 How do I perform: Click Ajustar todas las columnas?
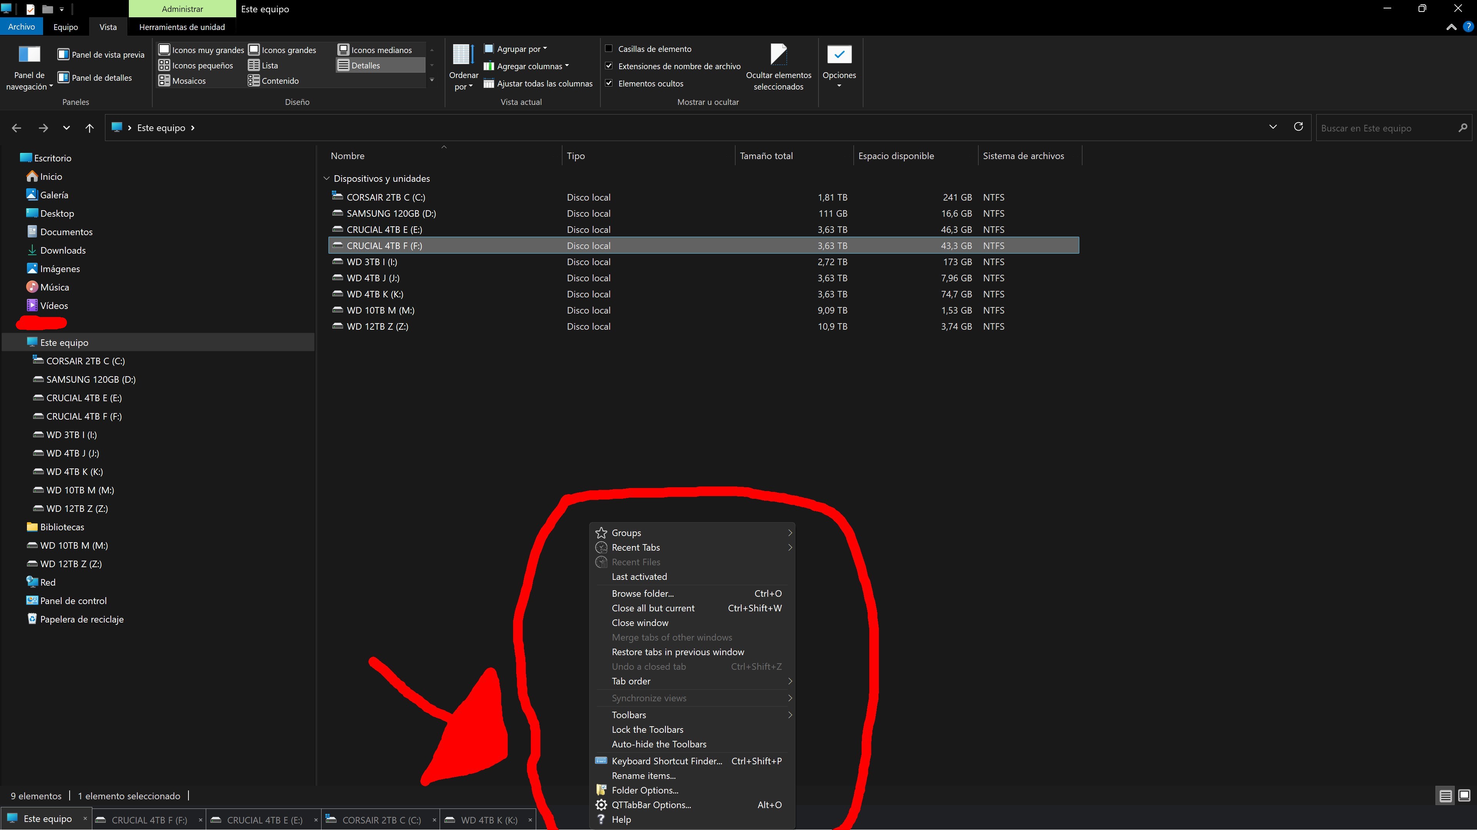(538, 84)
